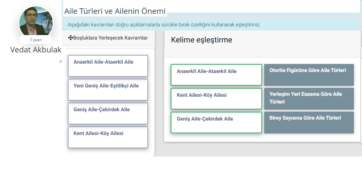Click the number 3 in the score badge

pos(31,40)
